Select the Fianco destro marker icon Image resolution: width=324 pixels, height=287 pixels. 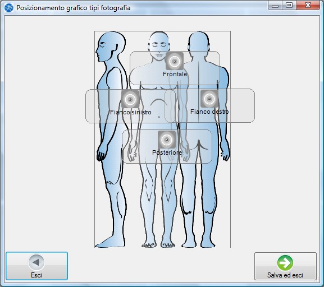click(209, 99)
